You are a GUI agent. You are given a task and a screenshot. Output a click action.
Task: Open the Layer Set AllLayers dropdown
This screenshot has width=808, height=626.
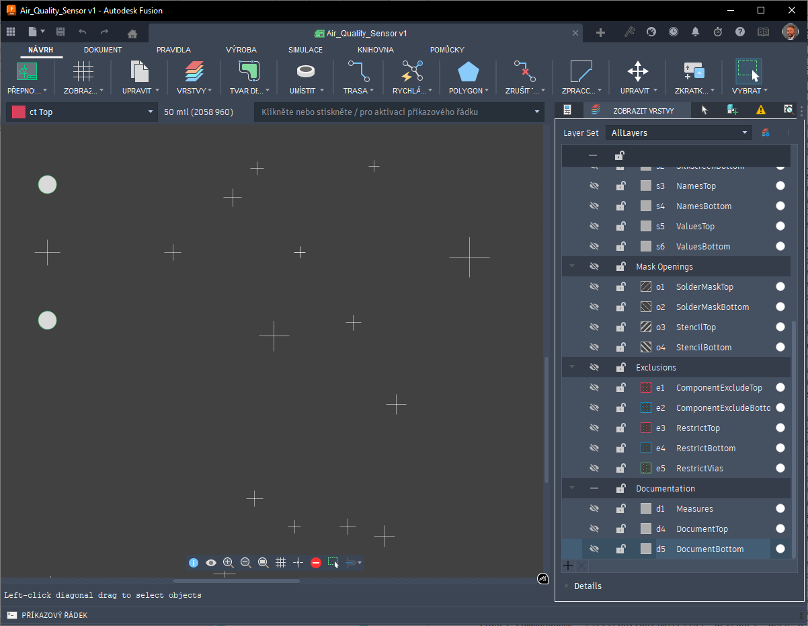click(x=678, y=133)
